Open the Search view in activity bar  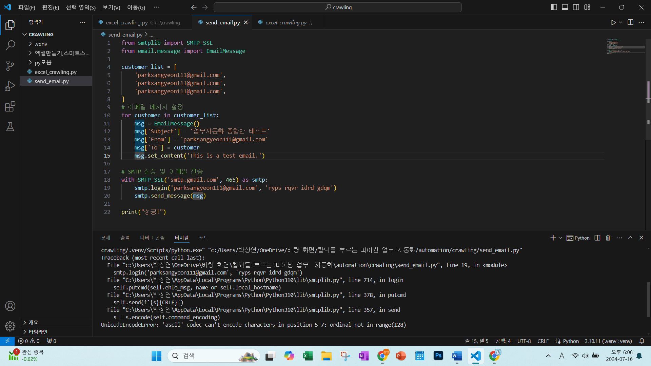click(x=10, y=45)
